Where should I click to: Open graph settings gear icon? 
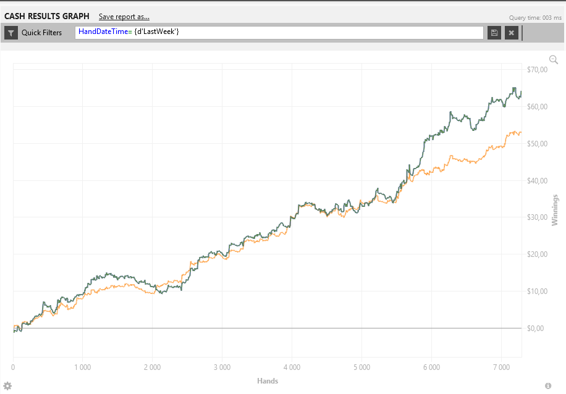tap(7, 386)
